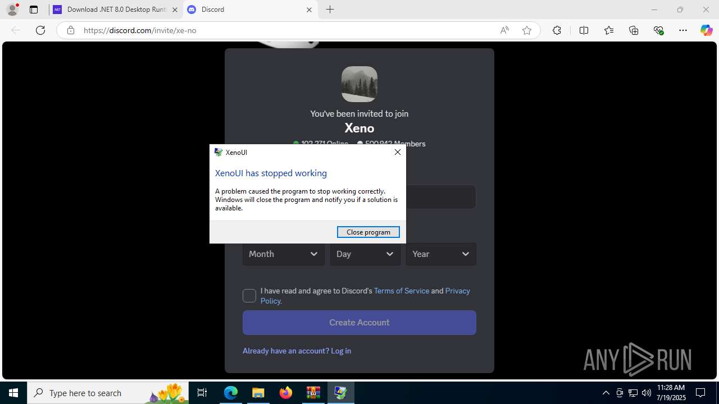Open WinRAR from the taskbar

pos(313,393)
